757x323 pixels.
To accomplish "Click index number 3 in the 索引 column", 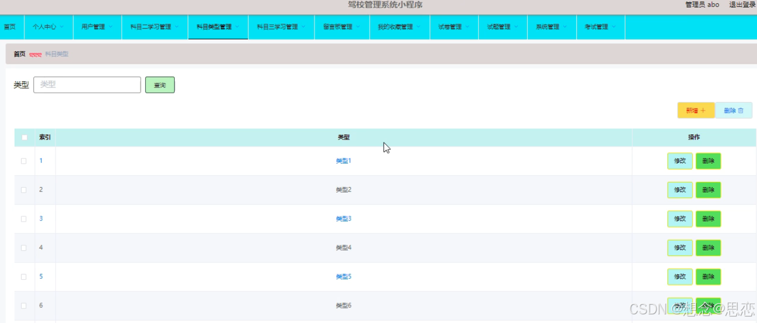I will (x=41, y=219).
